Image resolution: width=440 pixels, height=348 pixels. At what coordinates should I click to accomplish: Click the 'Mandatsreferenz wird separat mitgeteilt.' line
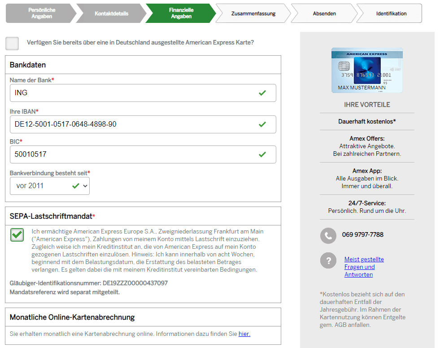[65, 292]
